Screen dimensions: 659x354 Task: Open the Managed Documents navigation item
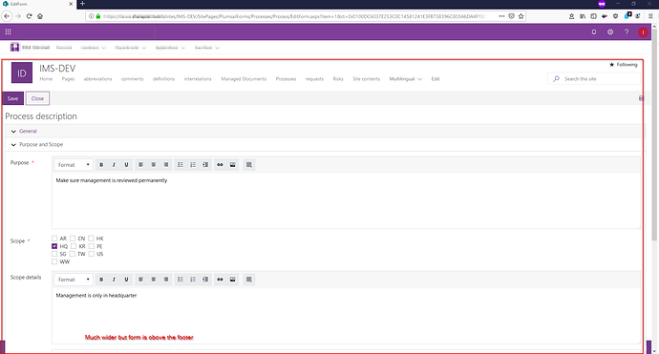244,79
